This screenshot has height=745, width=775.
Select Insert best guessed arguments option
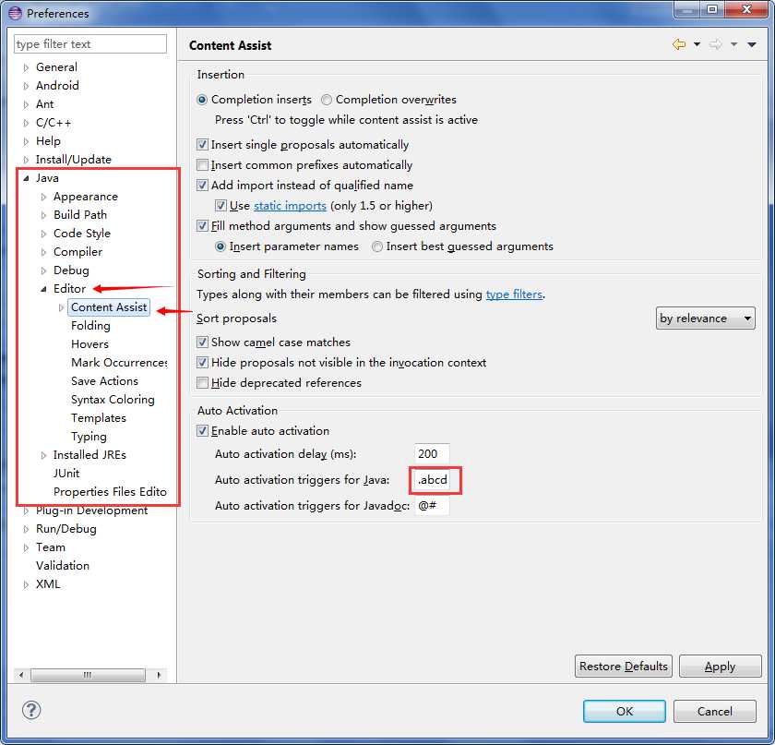pyautogui.click(x=377, y=246)
